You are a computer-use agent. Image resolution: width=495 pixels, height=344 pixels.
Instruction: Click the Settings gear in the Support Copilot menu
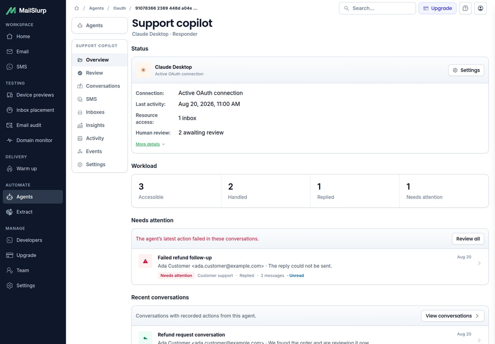[80, 165]
